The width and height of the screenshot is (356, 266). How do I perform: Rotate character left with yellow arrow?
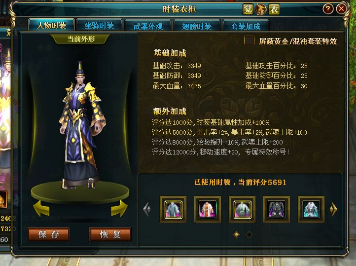pyautogui.click(x=41, y=208)
